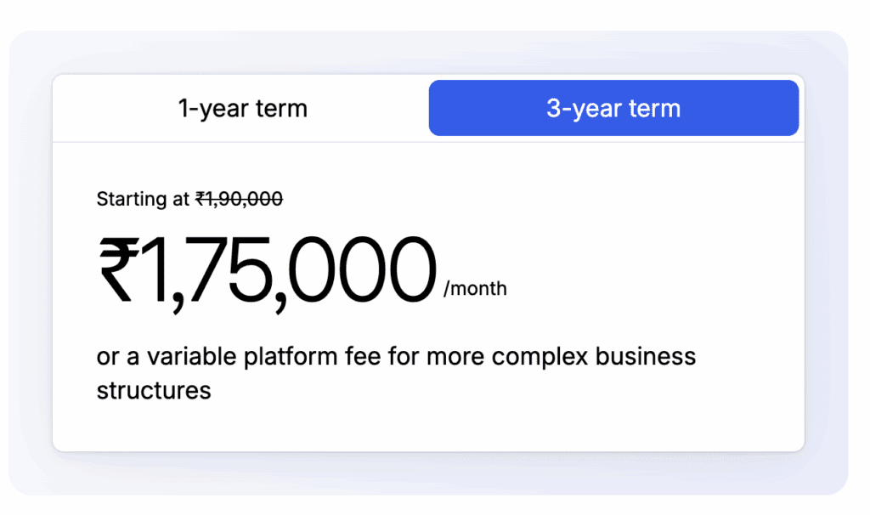Click the lavender background outside the pricing card
Screen dimensions: 870x515
[x=25, y=255]
